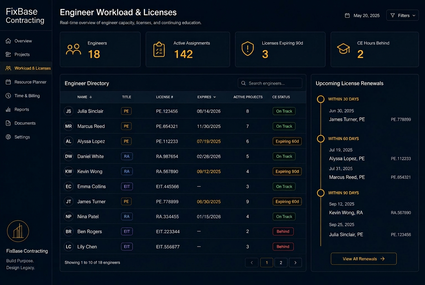The width and height of the screenshot is (425, 285).
Task: Click the LC avatar for Lily Chen
Action: (69, 247)
